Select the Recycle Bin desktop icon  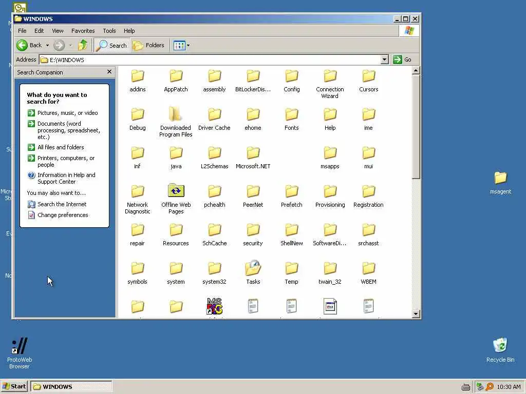(500, 350)
